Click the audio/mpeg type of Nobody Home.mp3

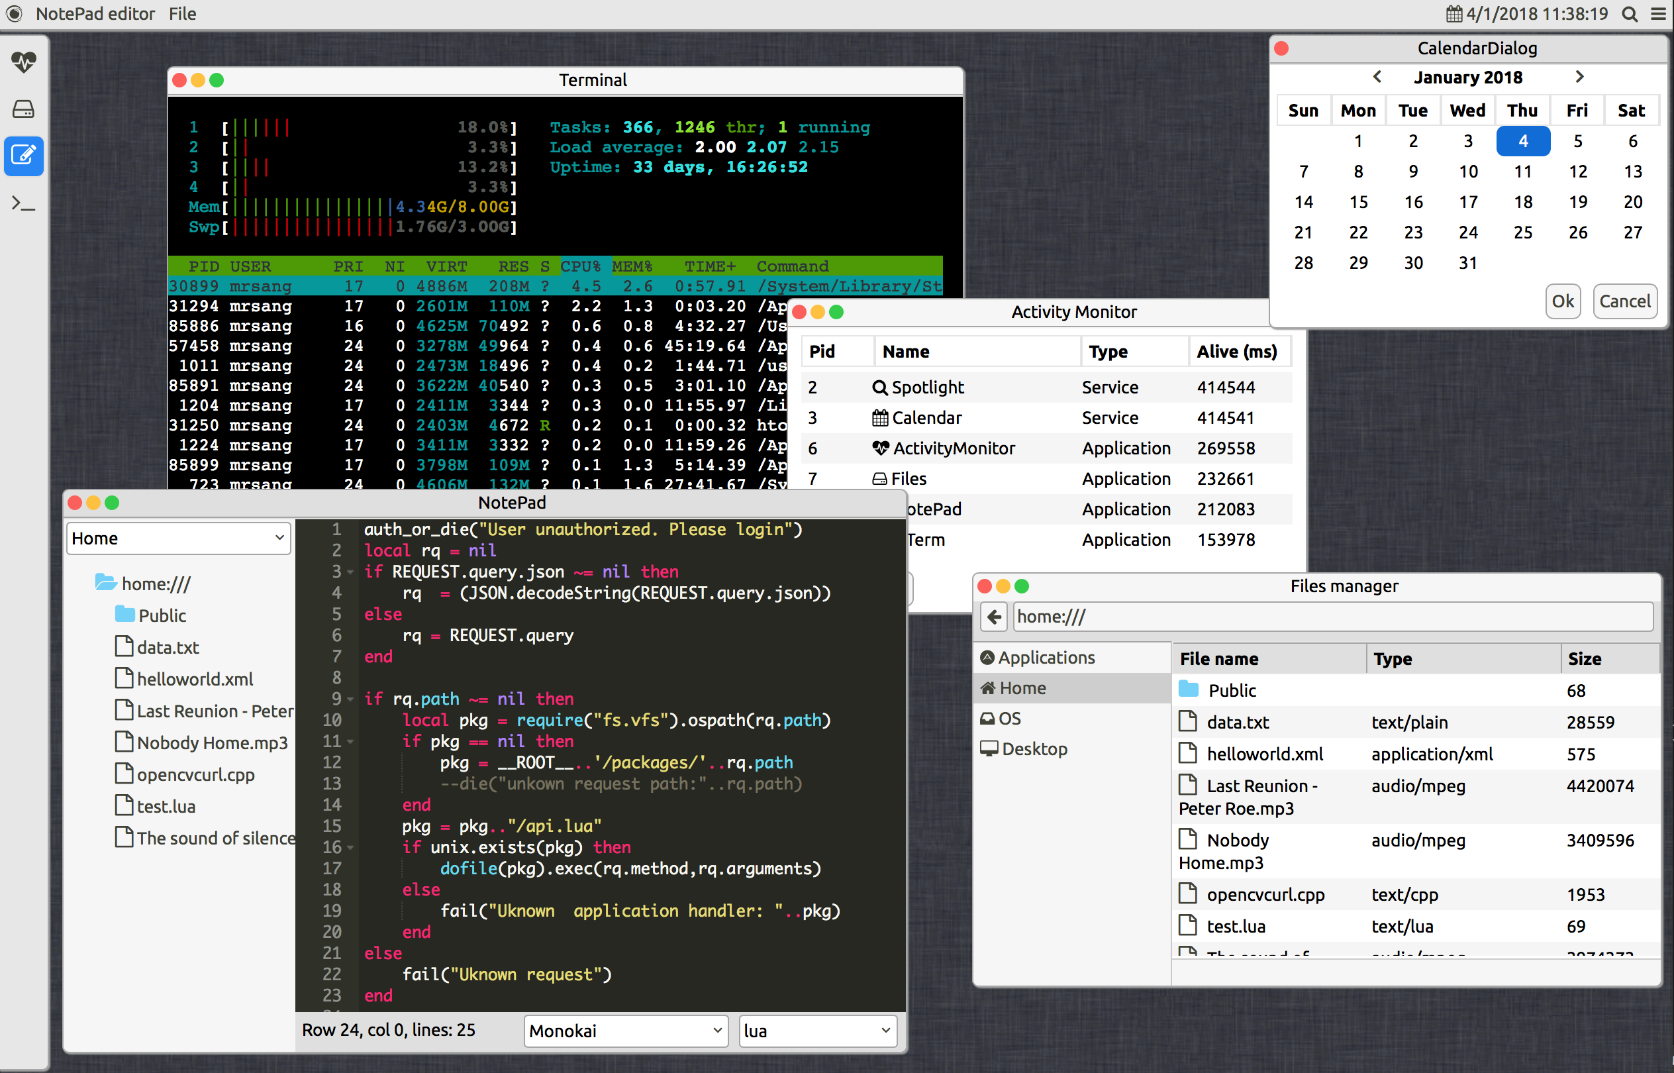coord(1418,841)
